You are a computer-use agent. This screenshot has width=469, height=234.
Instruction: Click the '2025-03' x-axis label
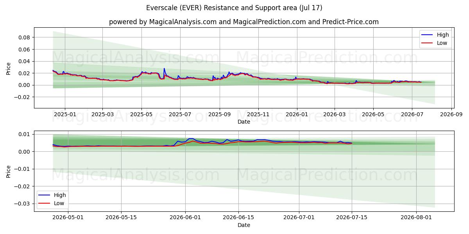102,115
